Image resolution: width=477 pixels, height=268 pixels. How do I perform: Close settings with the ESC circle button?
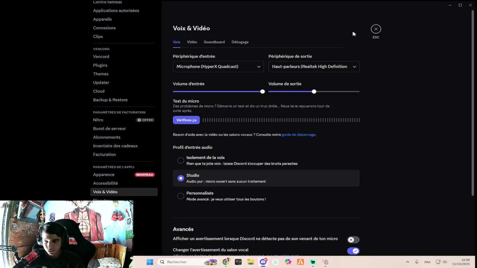[376, 29]
